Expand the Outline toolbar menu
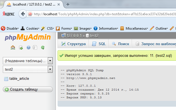This screenshot has width=176, height=110. point(162,29)
